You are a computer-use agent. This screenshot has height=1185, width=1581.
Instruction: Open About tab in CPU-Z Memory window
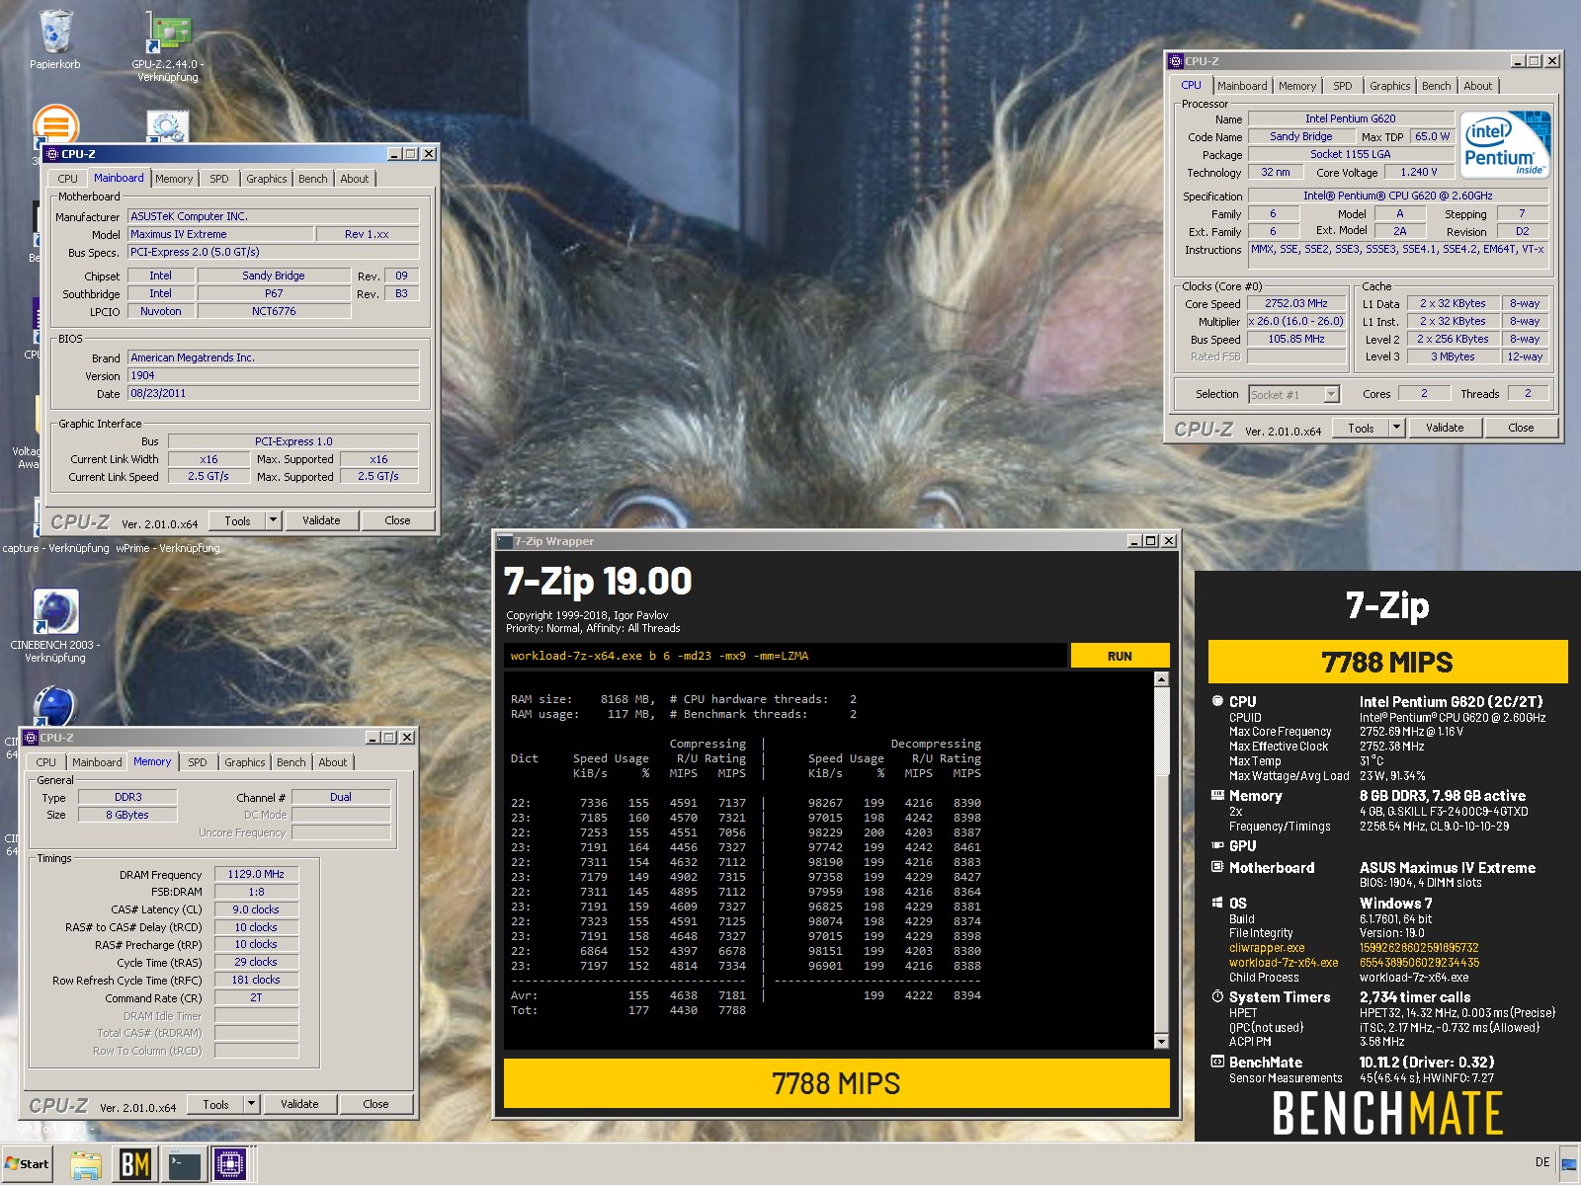[x=333, y=762]
